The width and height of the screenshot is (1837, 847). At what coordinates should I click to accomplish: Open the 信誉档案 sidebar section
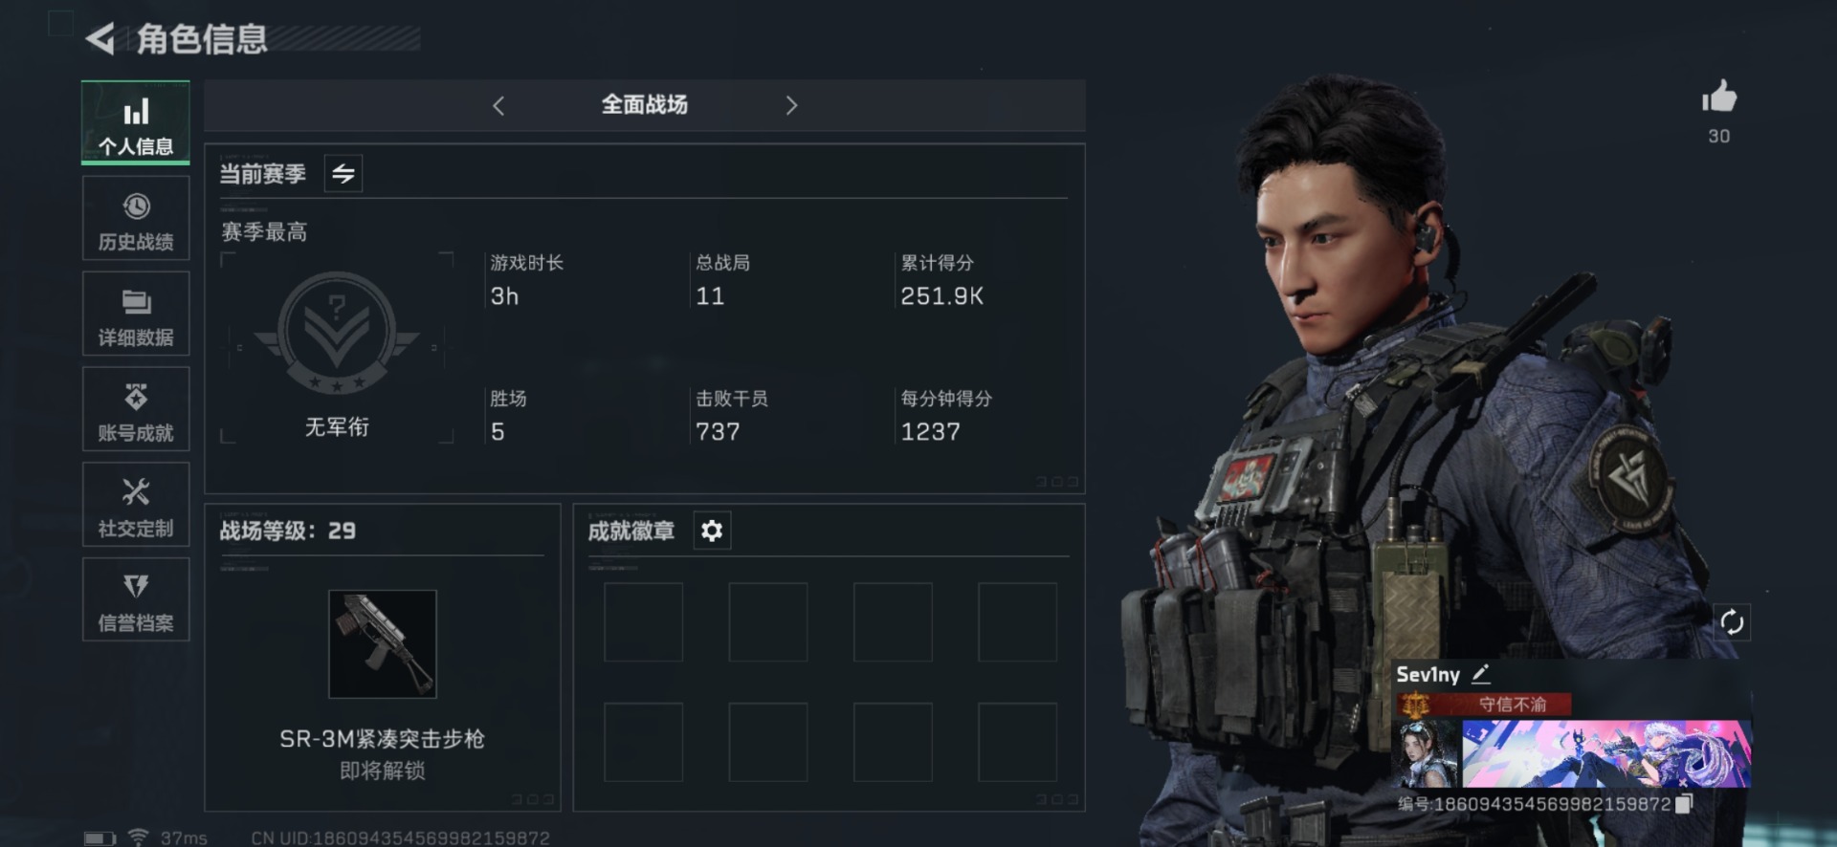pos(136,600)
